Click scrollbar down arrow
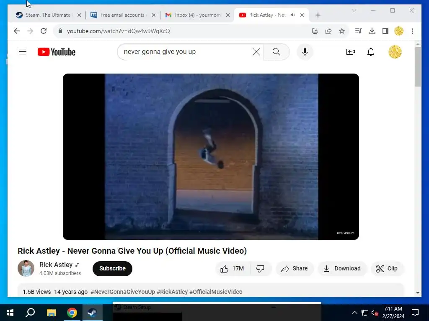 (418, 293)
